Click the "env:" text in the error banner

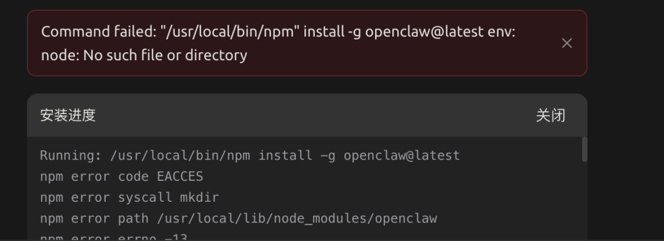coord(502,32)
